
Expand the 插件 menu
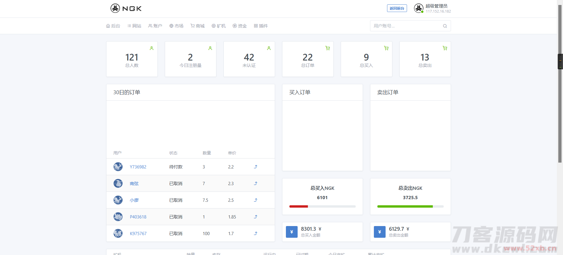pos(261,26)
